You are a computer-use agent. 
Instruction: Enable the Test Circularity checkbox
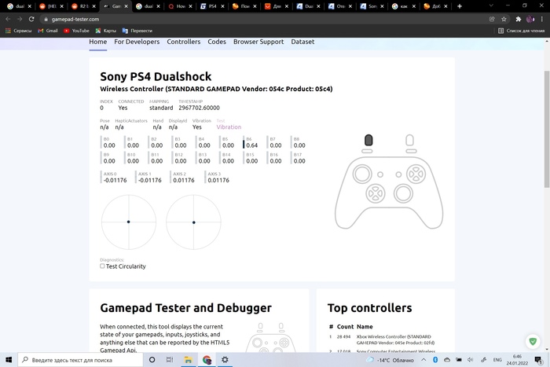click(102, 266)
